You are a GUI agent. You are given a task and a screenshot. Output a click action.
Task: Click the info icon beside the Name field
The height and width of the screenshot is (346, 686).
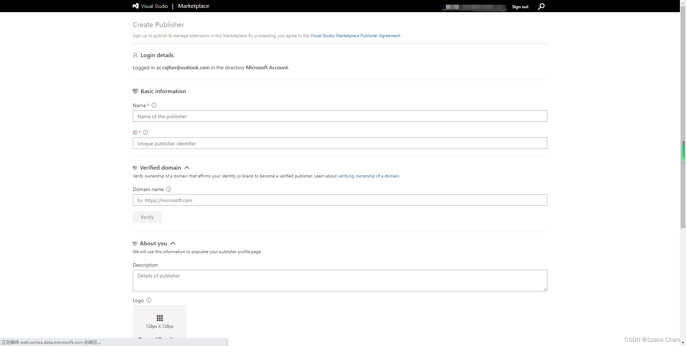(154, 105)
